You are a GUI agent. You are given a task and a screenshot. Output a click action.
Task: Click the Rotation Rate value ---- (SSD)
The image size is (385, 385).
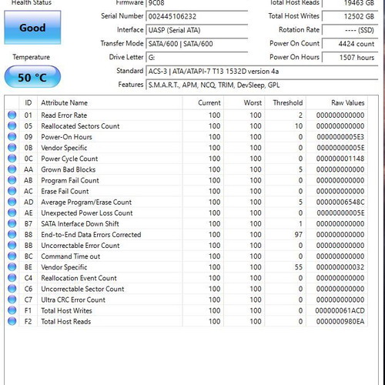(350, 30)
